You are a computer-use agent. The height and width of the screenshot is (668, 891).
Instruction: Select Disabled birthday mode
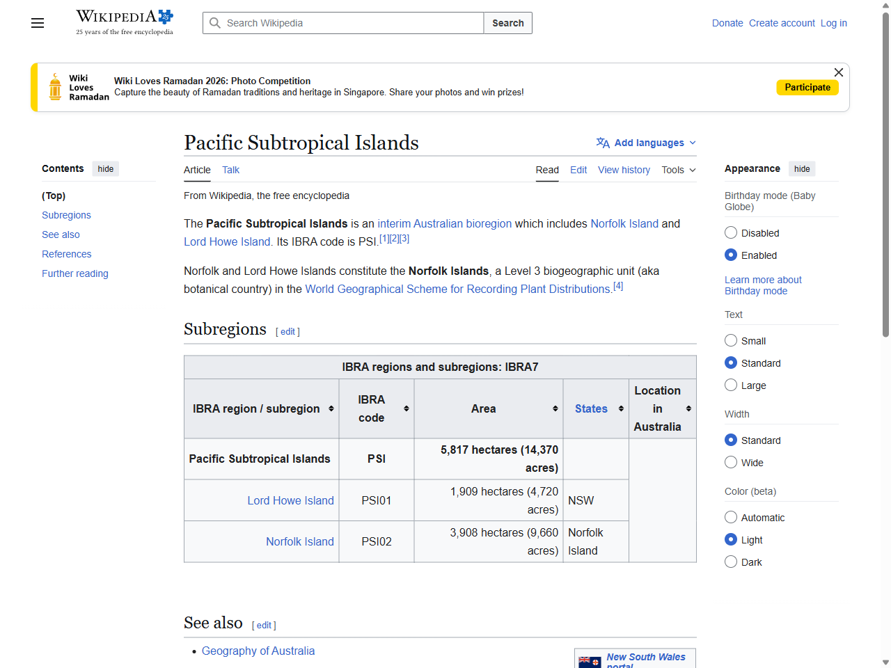(x=731, y=232)
